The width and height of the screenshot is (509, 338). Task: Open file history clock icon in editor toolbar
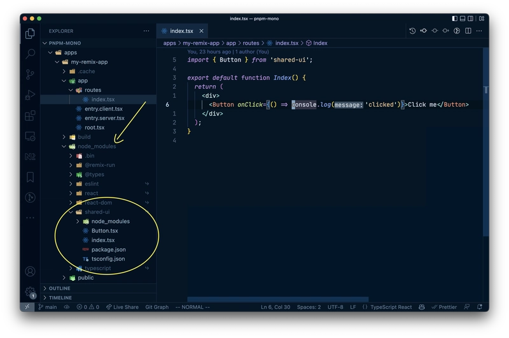point(412,30)
